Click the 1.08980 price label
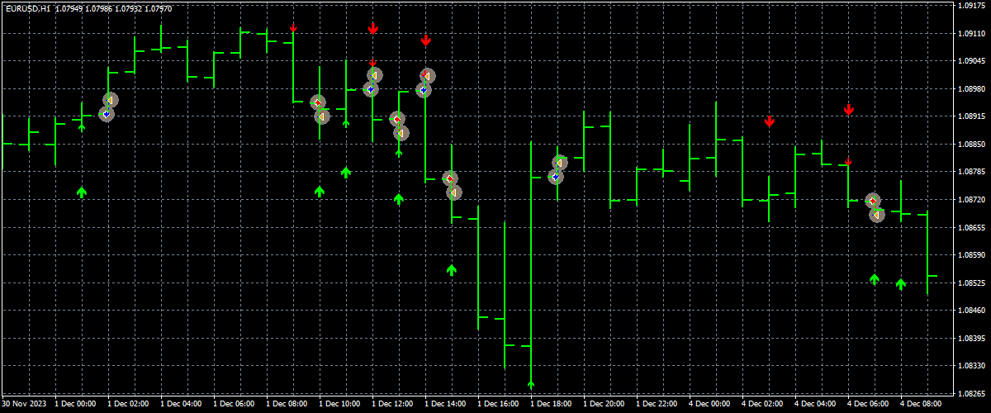The width and height of the screenshot is (991, 413). pyautogui.click(x=971, y=89)
